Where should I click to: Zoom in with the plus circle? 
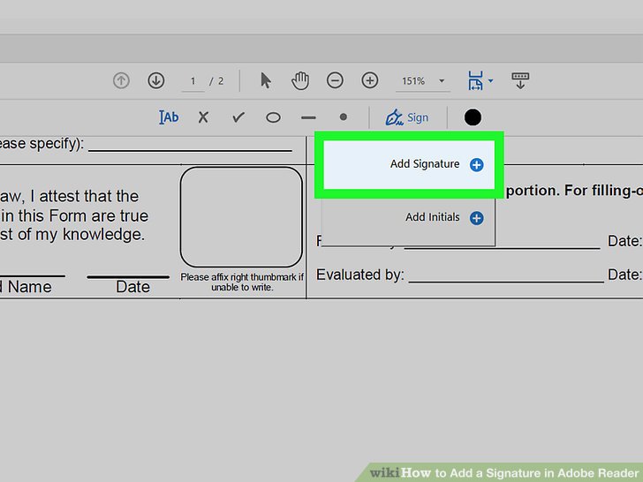(369, 80)
